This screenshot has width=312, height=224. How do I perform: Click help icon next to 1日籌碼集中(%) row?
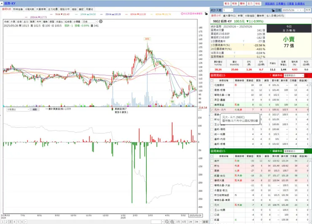243,45
